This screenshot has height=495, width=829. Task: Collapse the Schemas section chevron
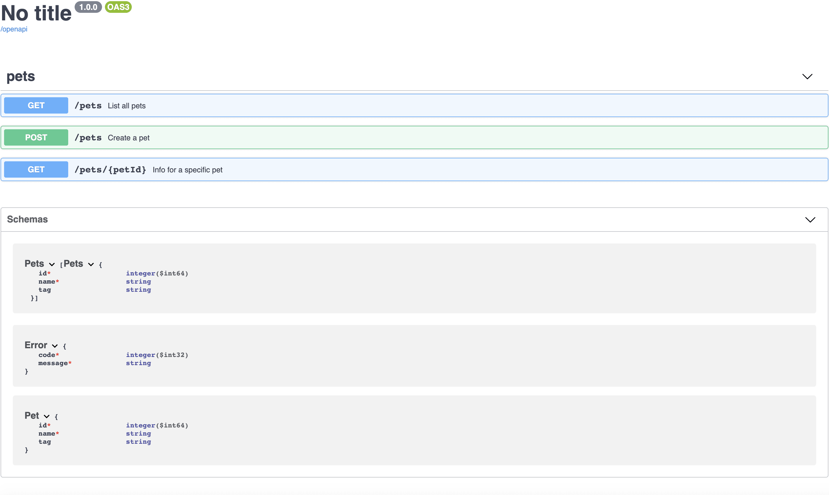pos(810,220)
